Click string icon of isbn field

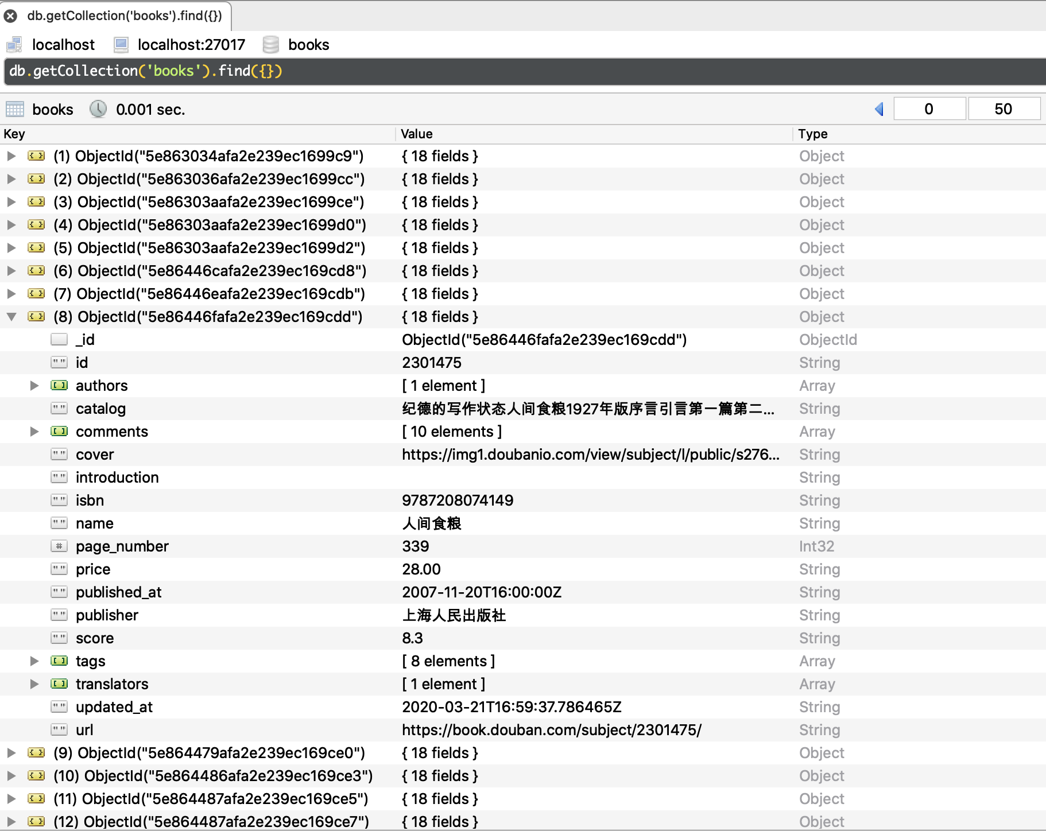(x=59, y=500)
